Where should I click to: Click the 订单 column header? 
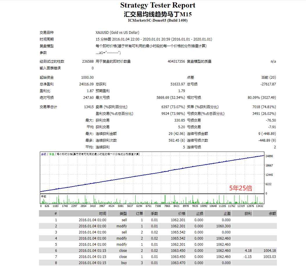[x=136, y=213]
